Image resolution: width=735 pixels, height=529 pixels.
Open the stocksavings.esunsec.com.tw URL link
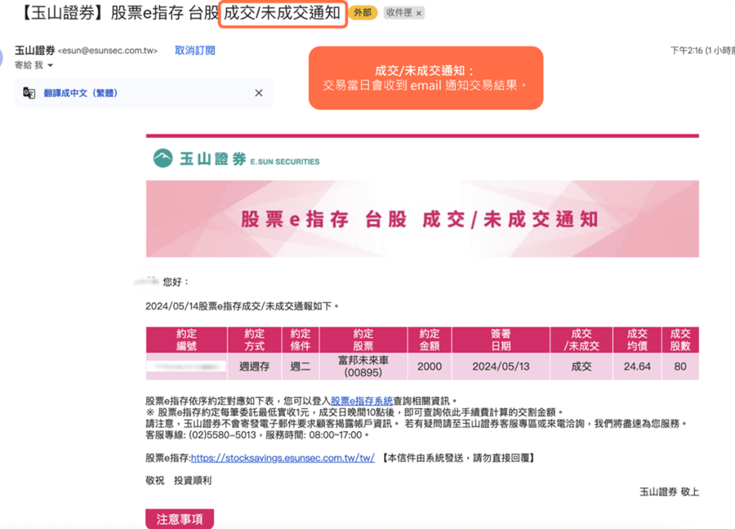tap(283, 458)
